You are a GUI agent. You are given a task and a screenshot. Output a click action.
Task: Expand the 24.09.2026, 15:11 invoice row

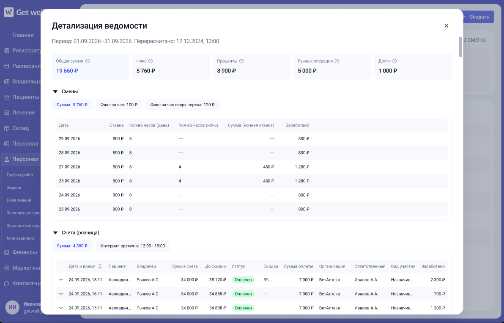click(x=61, y=308)
